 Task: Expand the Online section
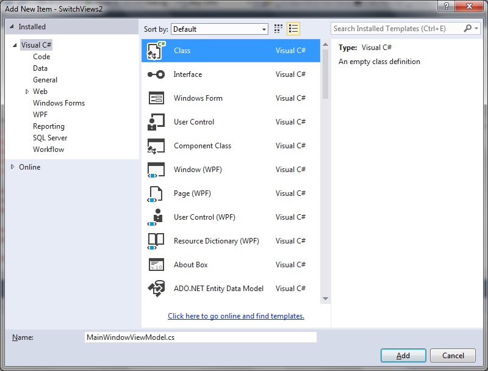[x=12, y=167]
